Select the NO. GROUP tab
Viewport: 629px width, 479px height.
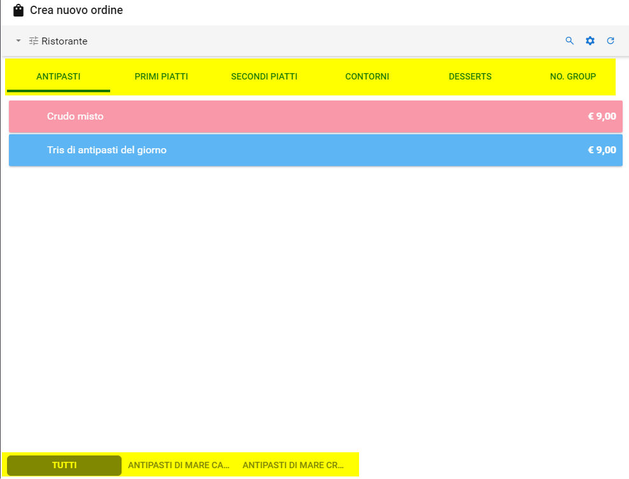pos(573,76)
